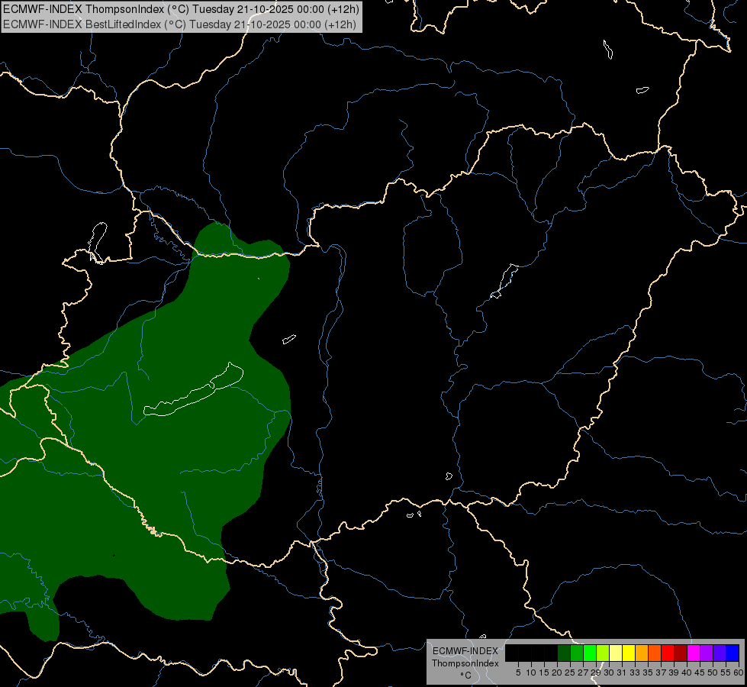Select the magenta 40-45 legend swatch
This screenshot has height=687, width=747.
(694, 653)
